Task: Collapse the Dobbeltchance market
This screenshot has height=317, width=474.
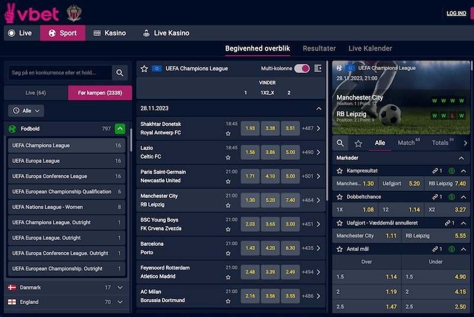Action: [x=463, y=197]
